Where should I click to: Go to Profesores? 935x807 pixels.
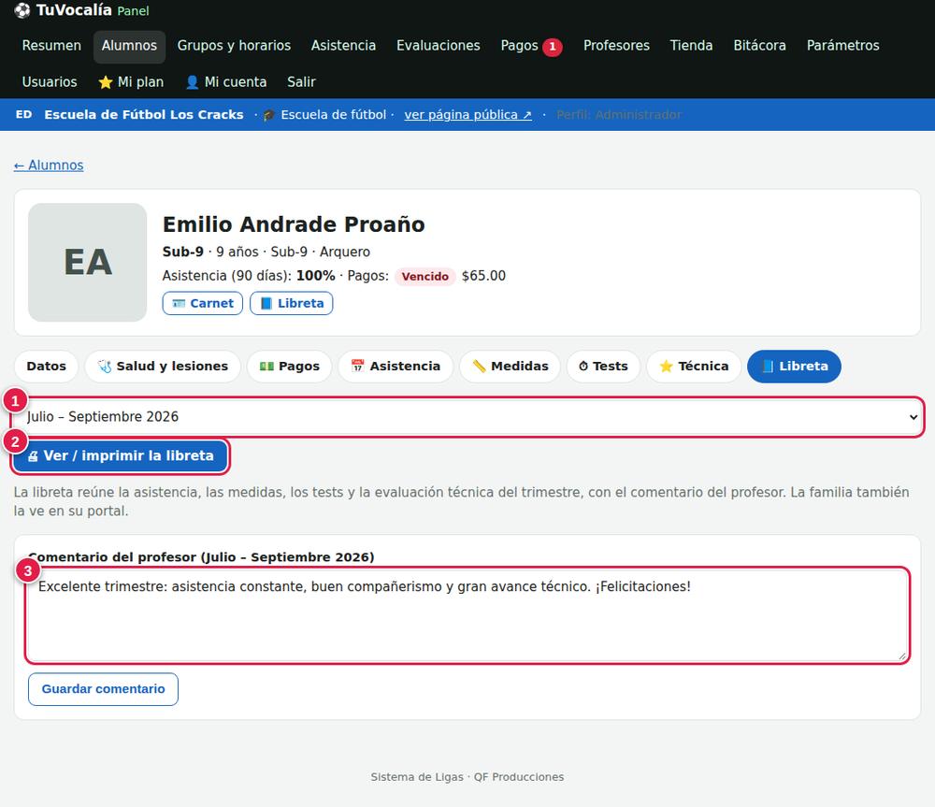pyautogui.click(x=616, y=46)
